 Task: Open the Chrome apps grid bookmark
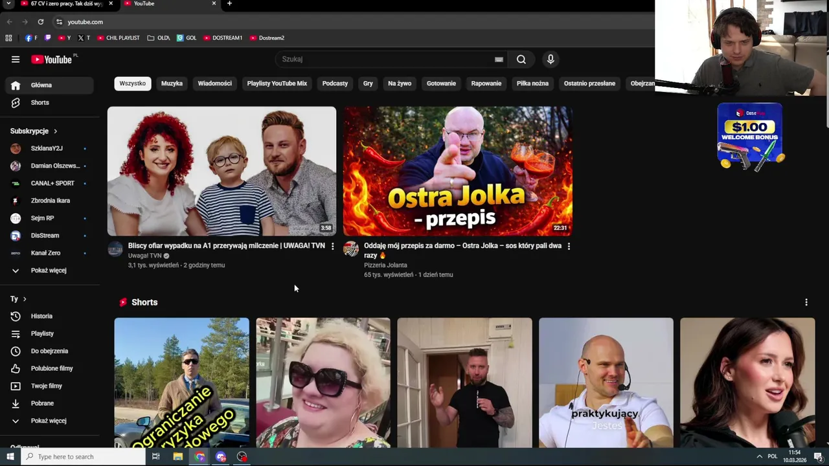[x=8, y=38]
